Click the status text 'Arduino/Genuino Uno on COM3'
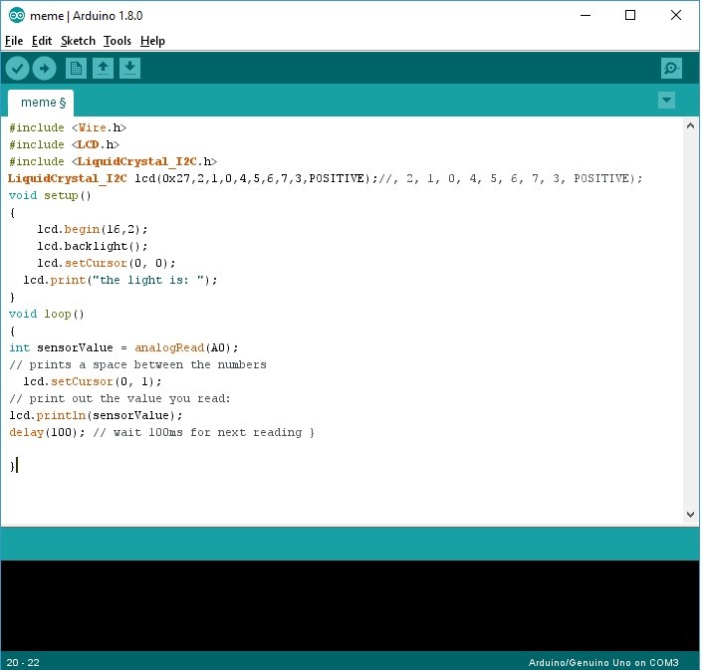Image resolution: width=706 pixels, height=670 pixels. coord(603,662)
